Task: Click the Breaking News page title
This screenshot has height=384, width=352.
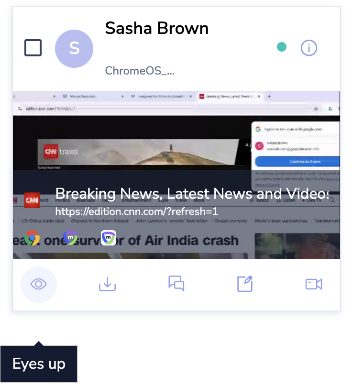Action: coord(191,193)
